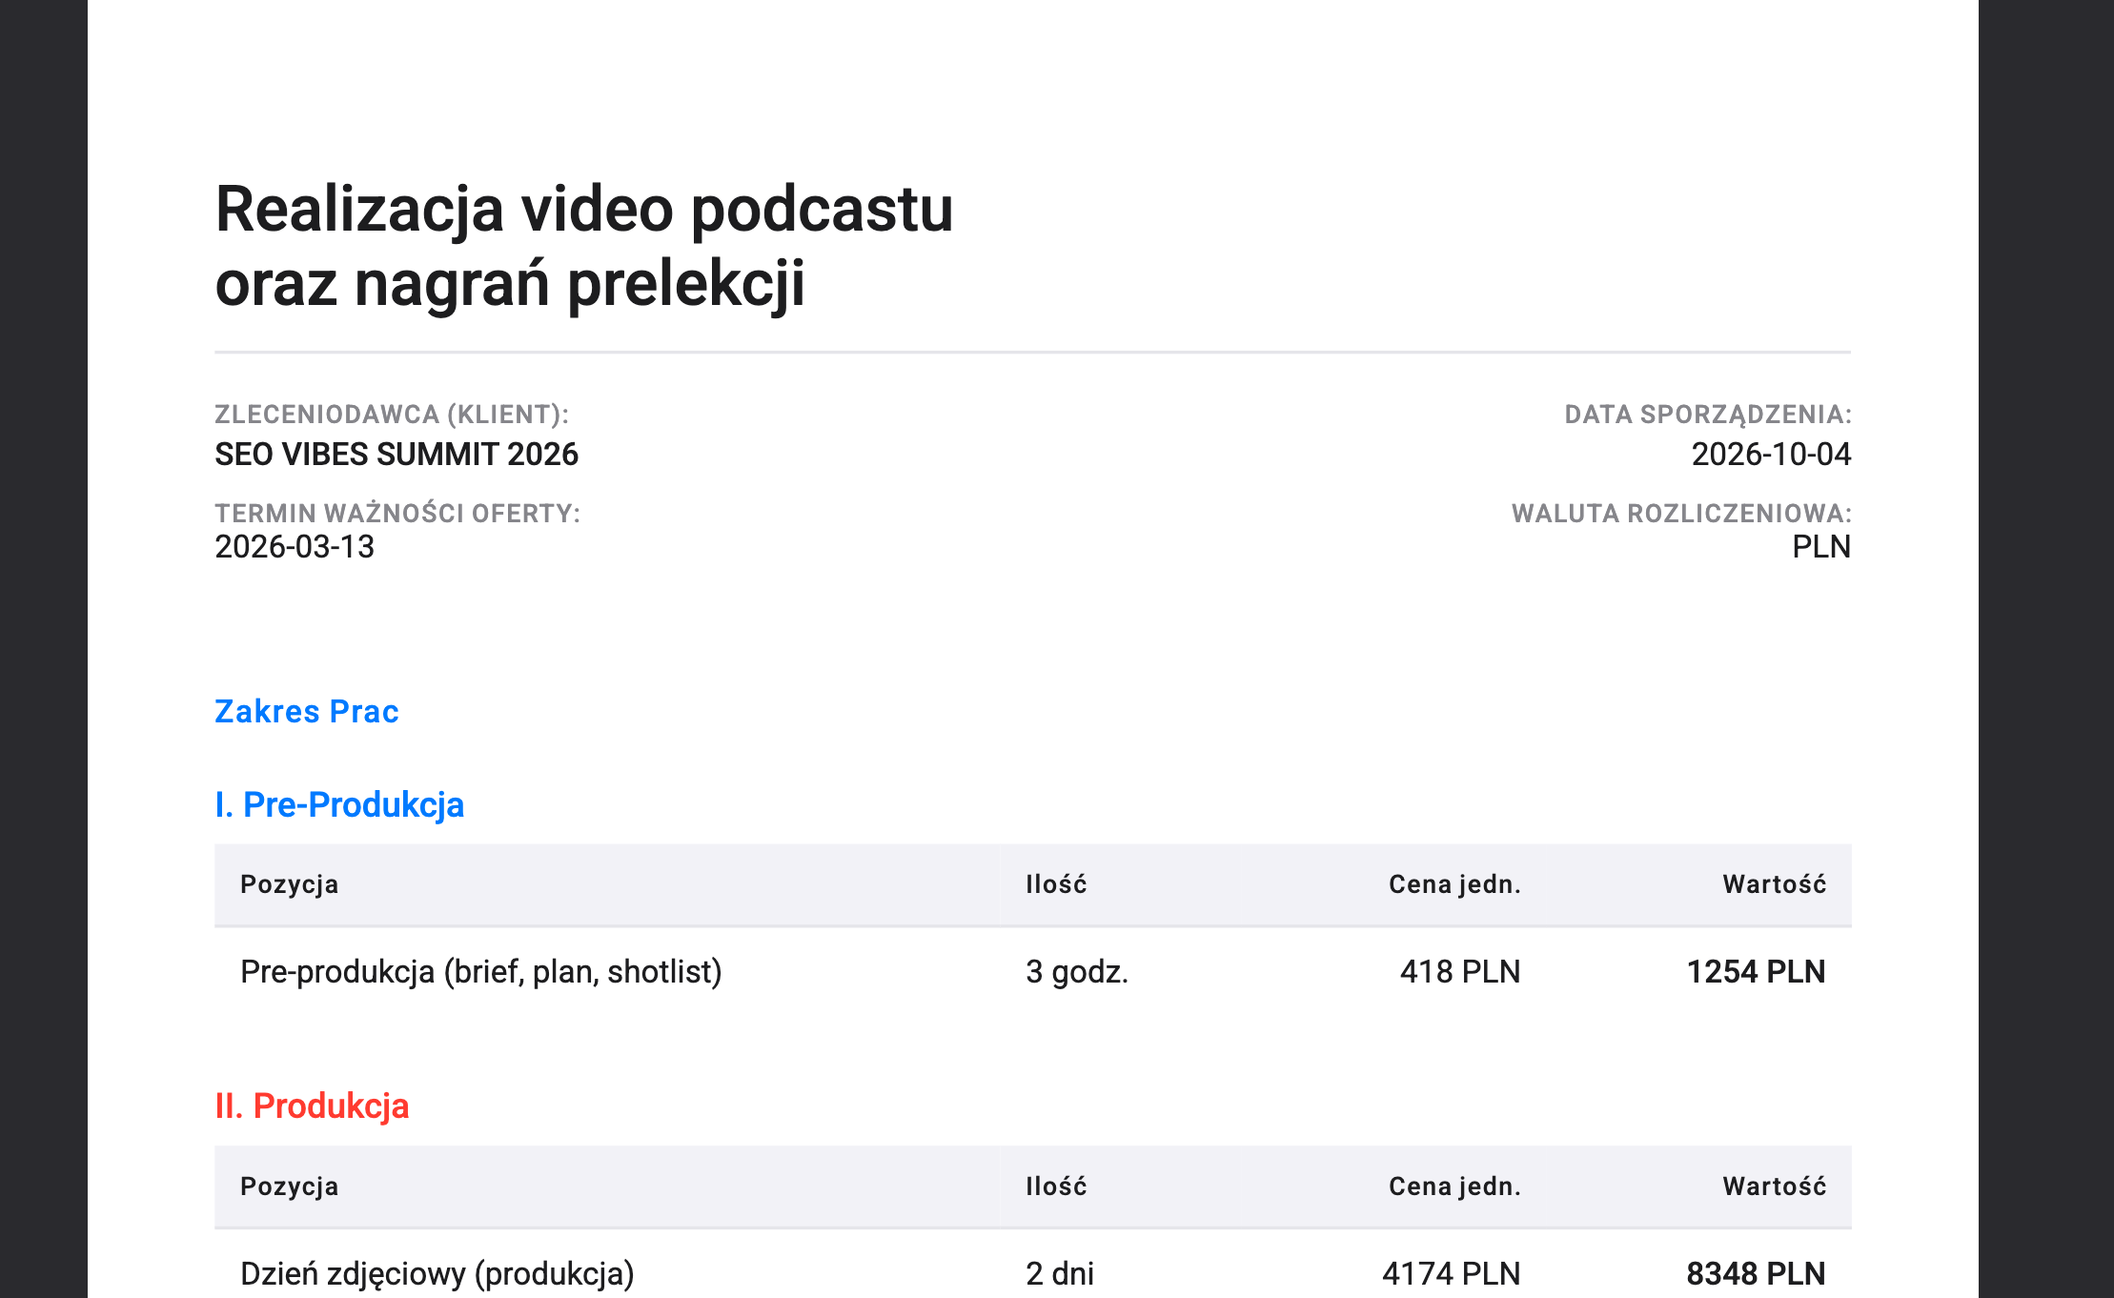Click the 'I. Pre-Produkcja' section heading

pos(339,804)
